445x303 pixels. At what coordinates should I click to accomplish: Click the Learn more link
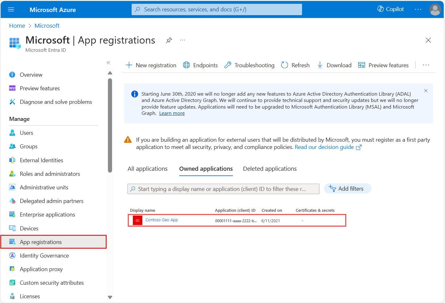pyautogui.click(x=172, y=113)
